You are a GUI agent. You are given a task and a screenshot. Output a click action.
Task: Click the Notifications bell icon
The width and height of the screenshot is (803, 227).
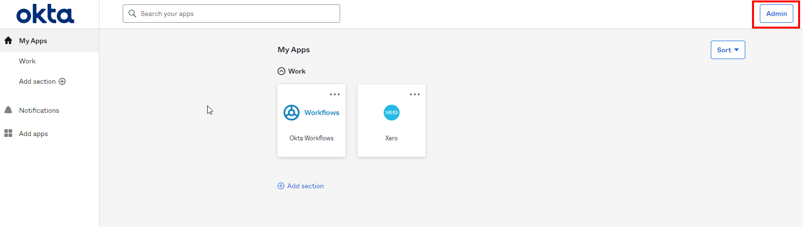8,110
